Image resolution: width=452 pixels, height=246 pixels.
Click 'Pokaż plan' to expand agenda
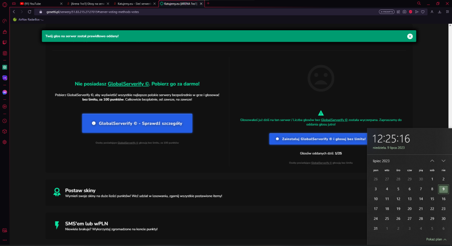(436, 239)
